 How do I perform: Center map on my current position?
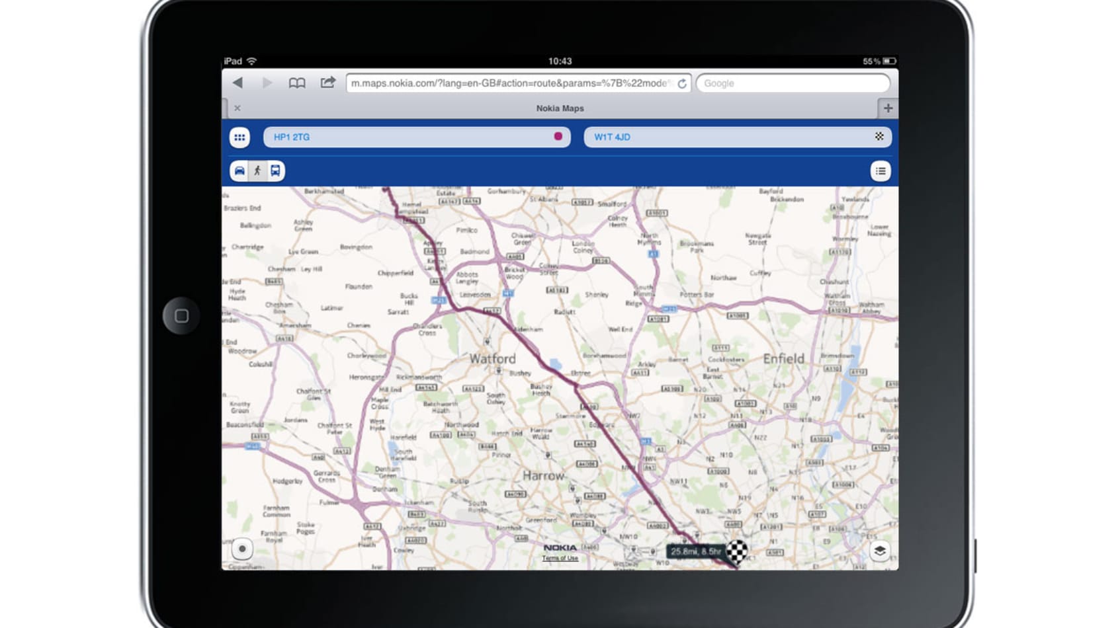coord(242,549)
